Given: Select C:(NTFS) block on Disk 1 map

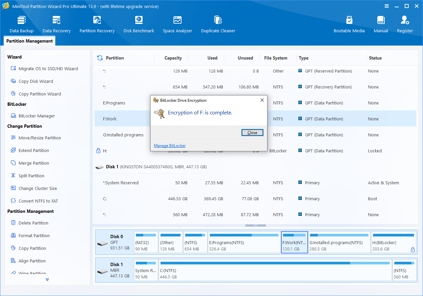Looking at the screenshot, I should (275, 270).
